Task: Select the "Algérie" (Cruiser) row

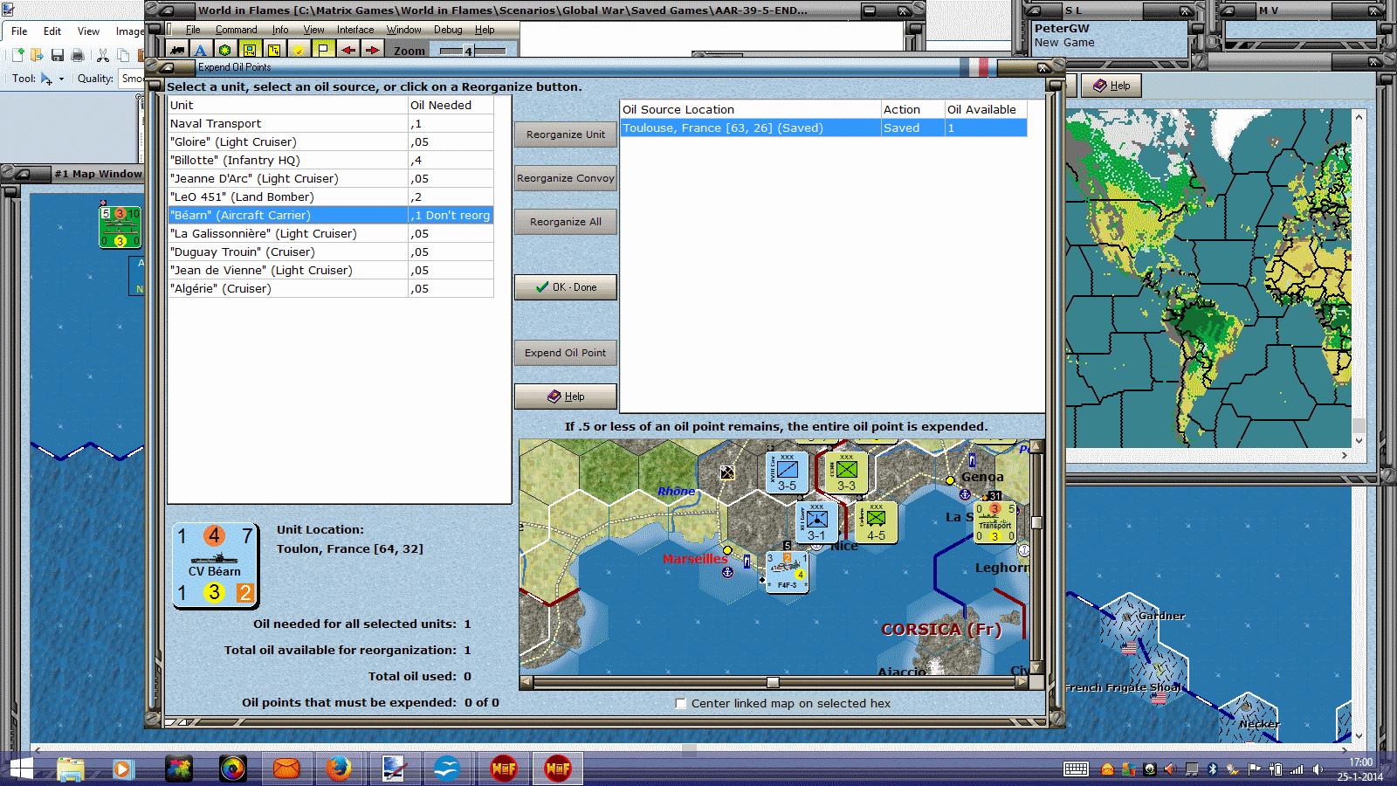Action: (x=331, y=288)
